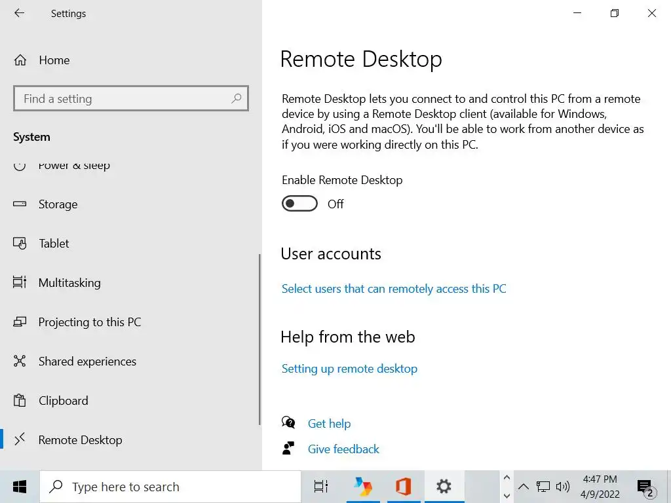Click the Remote Desktop sidebar icon

[x=20, y=439]
